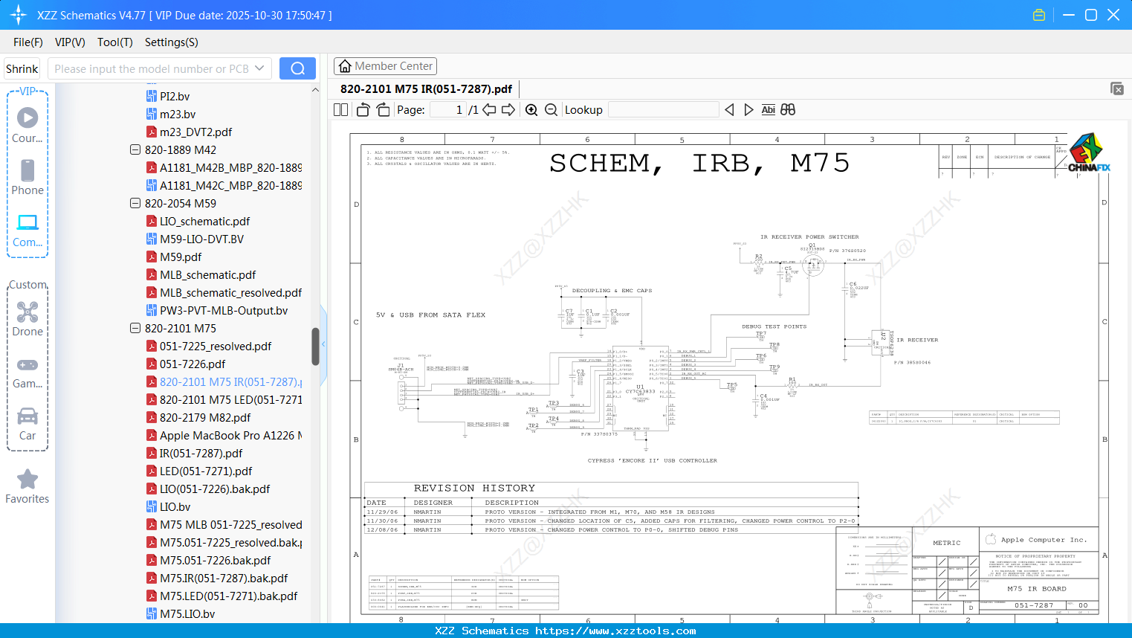Click the Shrink button
Viewport: 1132px width, 638px height.
[x=22, y=68]
